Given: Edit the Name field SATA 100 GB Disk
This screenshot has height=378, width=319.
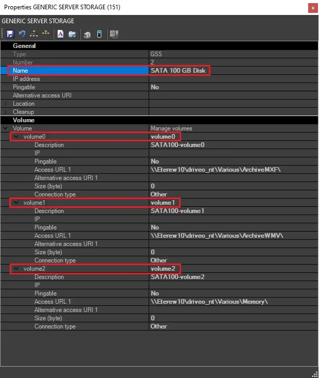Looking at the screenshot, I should coord(178,71).
